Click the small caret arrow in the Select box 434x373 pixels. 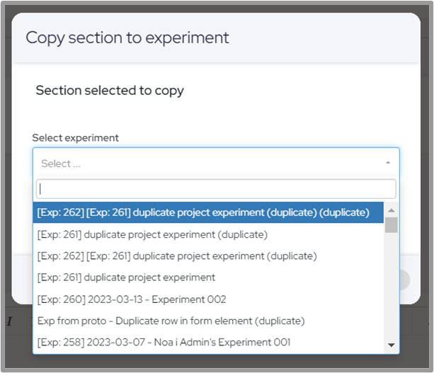pos(387,163)
